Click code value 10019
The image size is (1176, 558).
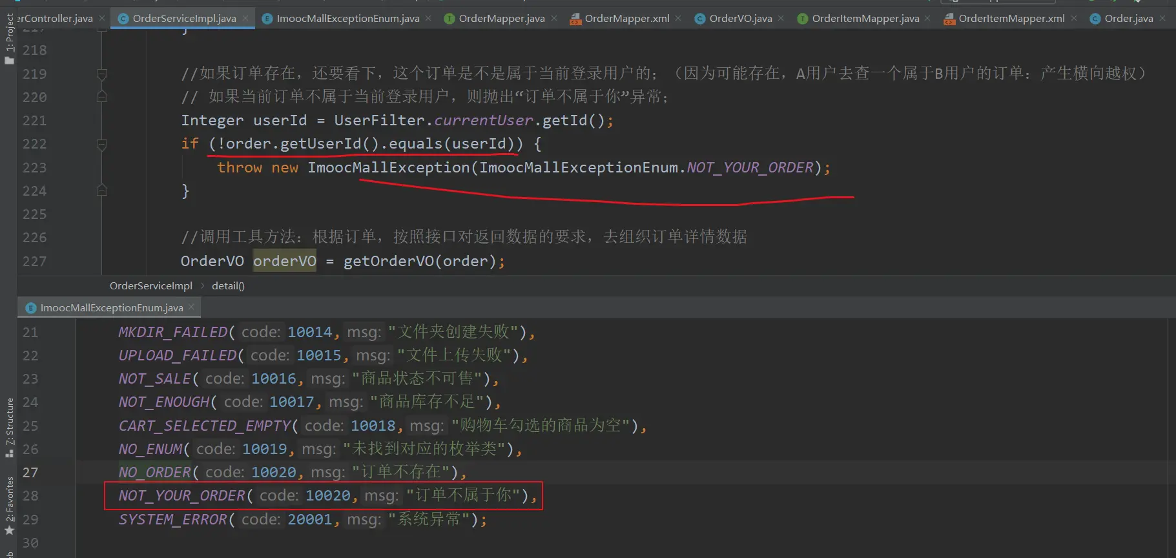click(265, 449)
